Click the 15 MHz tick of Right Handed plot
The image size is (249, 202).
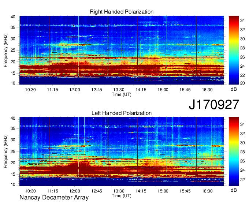point(13,73)
